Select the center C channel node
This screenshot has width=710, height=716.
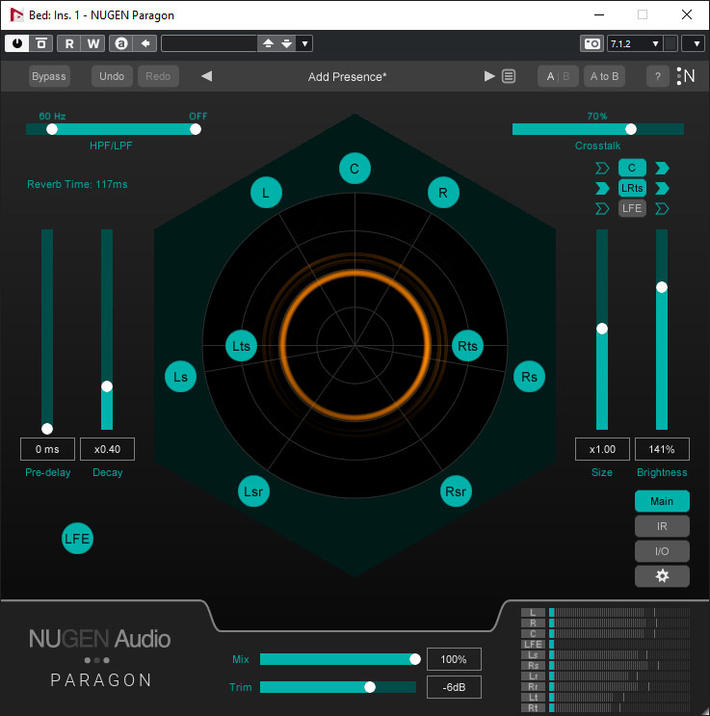pos(355,169)
